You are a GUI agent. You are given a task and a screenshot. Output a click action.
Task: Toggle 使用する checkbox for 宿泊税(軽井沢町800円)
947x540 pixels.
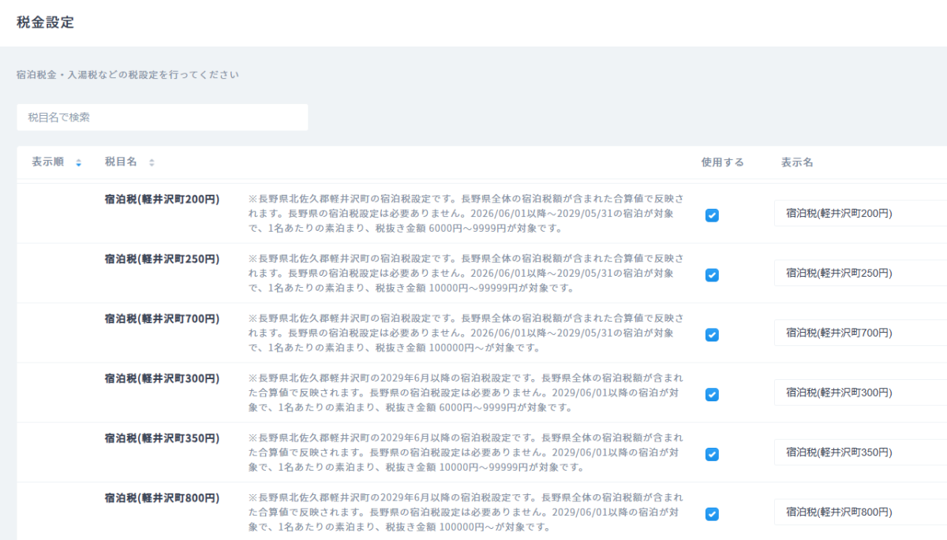pyautogui.click(x=712, y=514)
